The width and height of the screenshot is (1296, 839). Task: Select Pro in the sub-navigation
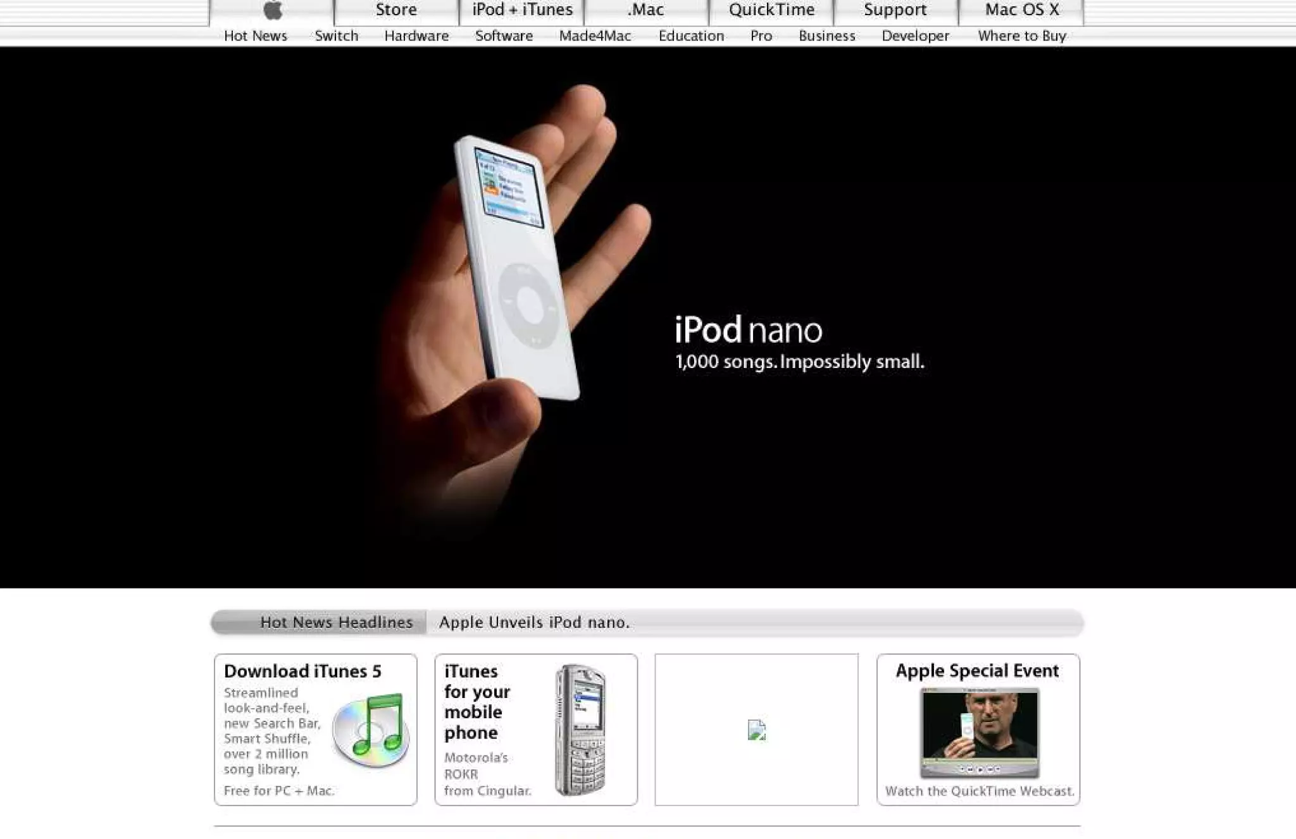coord(761,36)
